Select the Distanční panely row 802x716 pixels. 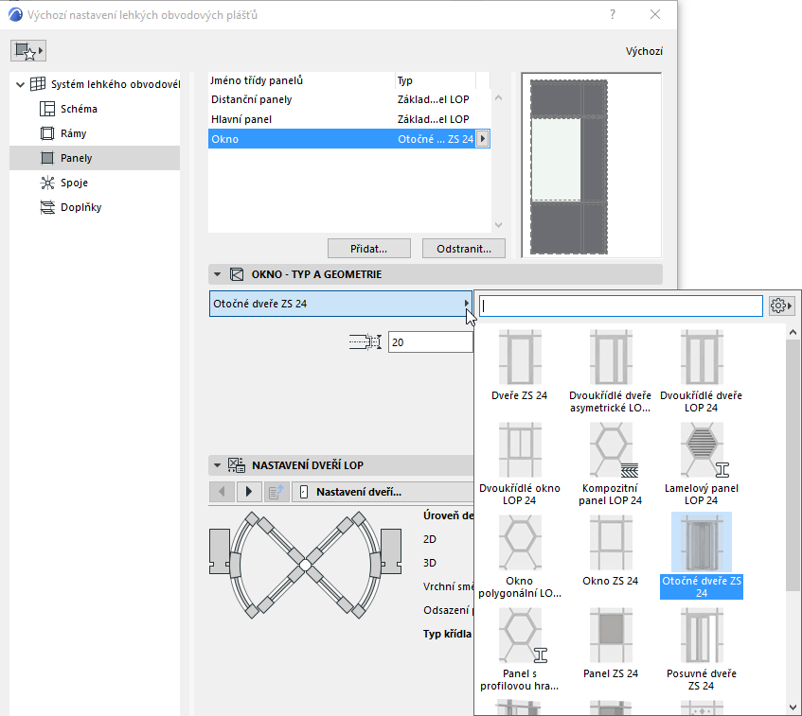tap(349, 99)
